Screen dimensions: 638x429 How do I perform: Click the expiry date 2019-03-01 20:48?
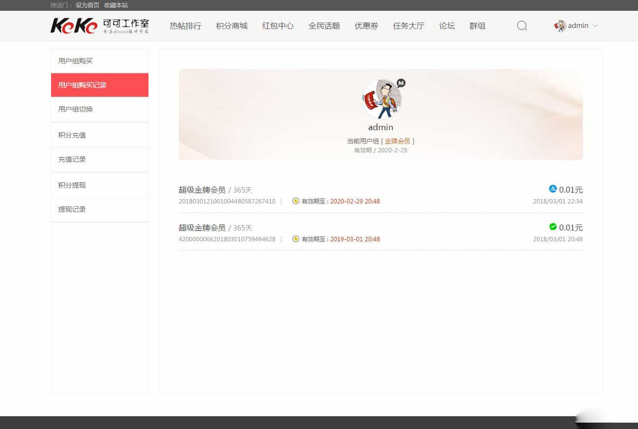pos(355,239)
